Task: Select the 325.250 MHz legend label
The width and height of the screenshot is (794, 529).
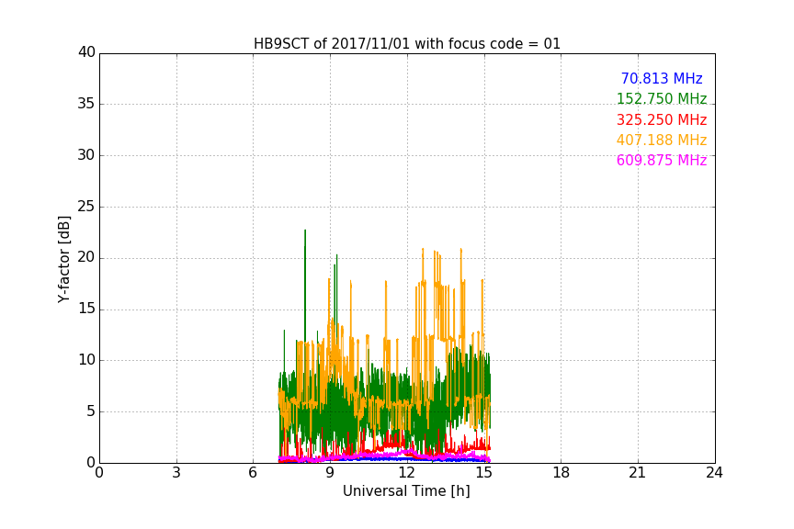Action: (x=662, y=119)
